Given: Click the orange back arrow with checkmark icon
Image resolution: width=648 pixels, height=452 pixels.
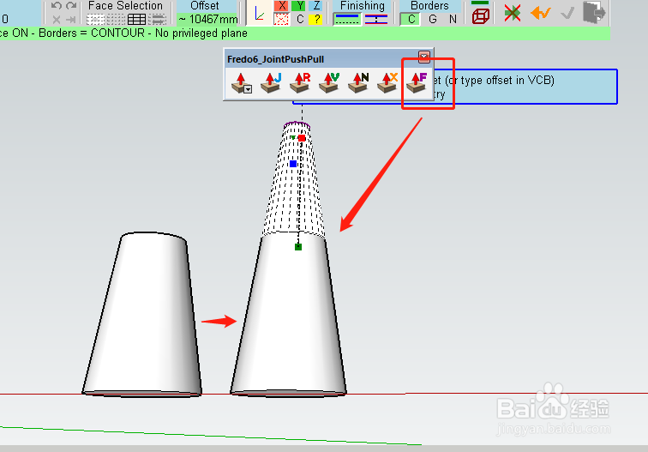Looking at the screenshot, I should 541,13.
